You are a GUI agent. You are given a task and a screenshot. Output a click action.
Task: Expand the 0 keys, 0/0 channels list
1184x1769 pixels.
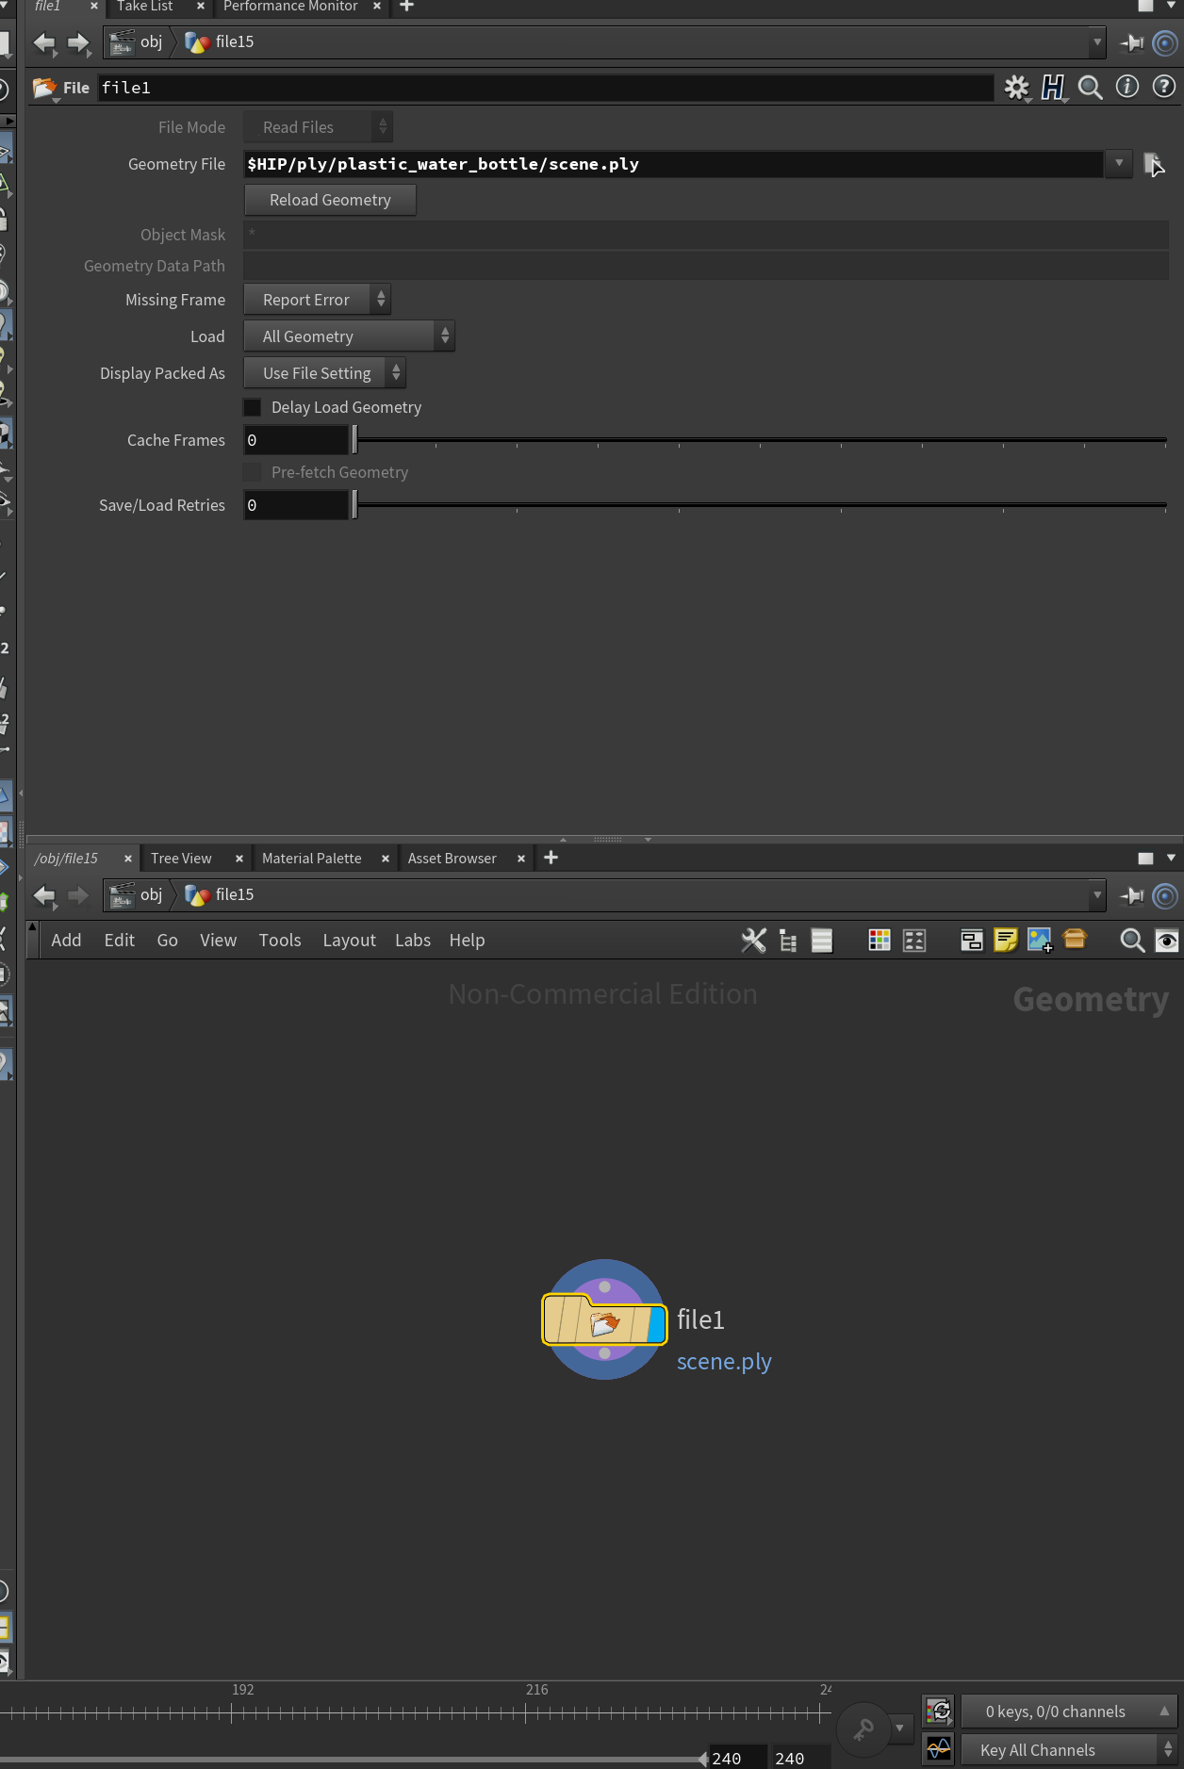1070,1712
